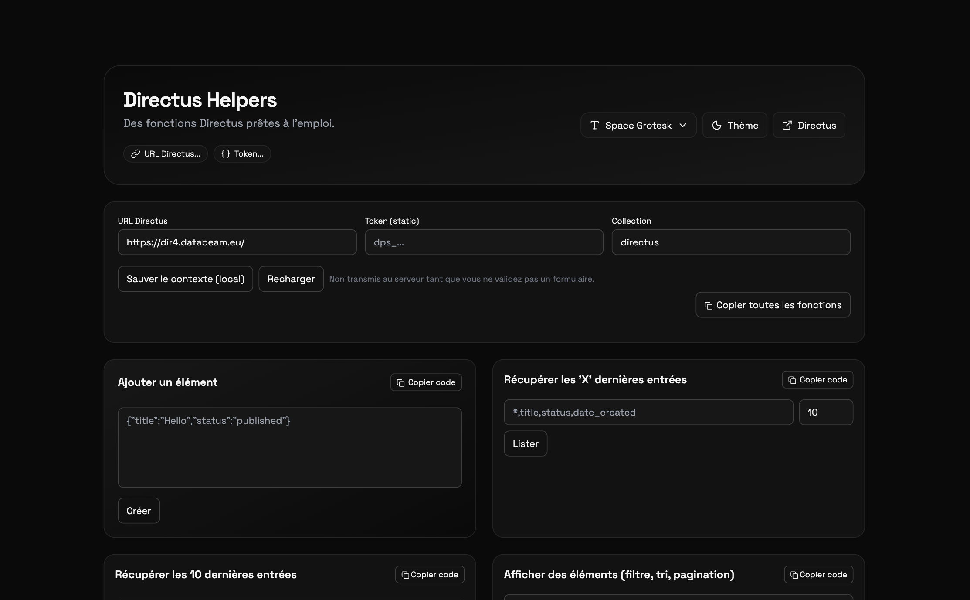970x600 pixels.
Task: Click the number field showing 10
Action: pos(825,412)
